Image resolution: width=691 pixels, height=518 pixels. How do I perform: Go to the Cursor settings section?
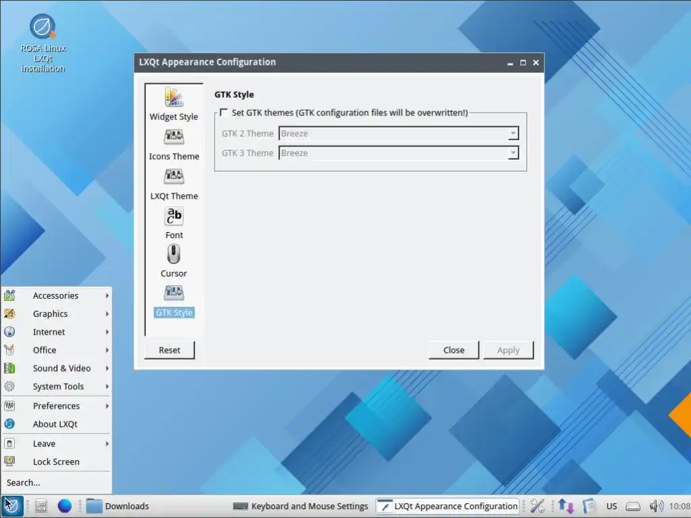(173, 261)
